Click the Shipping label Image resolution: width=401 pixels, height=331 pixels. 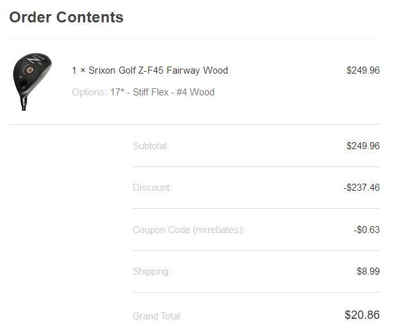tap(151, 271)
